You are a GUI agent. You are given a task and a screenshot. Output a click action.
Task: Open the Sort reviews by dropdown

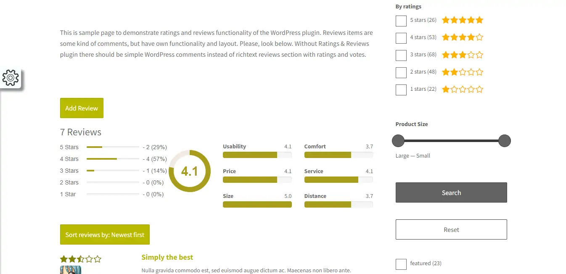tap(105, 234)
